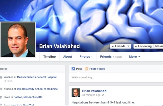
Task: Open Yale University School of Medicine link
Action: coord(37,89)
